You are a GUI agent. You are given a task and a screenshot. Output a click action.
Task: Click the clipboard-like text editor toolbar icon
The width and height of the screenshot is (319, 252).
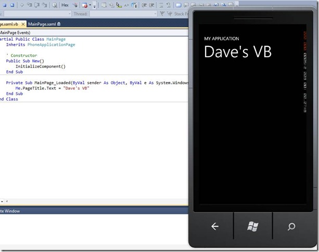point(134,5)
